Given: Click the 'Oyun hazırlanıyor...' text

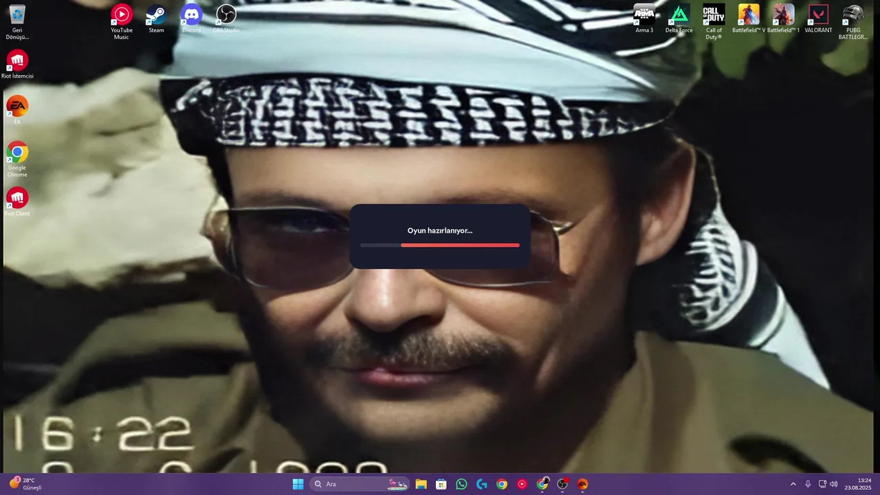Looking at the screenshot, I should [x=440, y=230].
